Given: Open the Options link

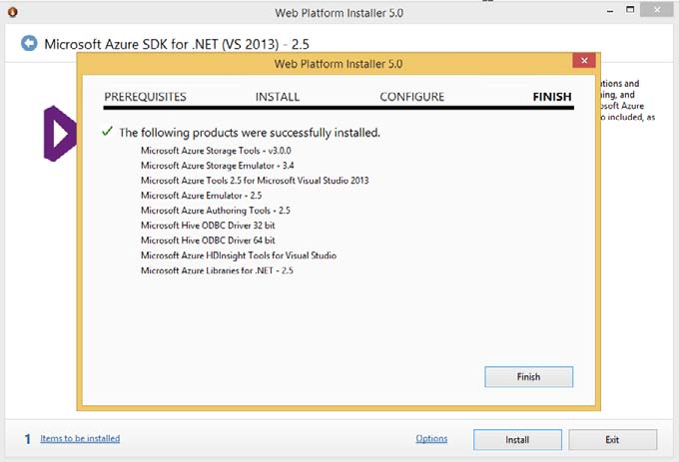Looking at the screenshot, I should click(431, 439).
